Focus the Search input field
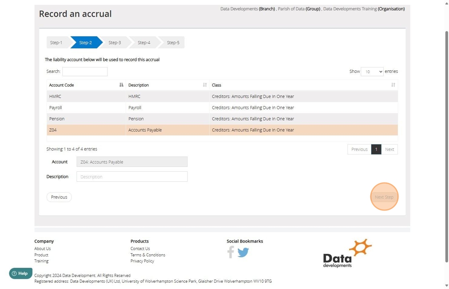449x289 pixels. coord(85,72)
